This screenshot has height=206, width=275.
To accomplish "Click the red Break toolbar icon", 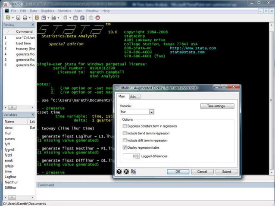I will (x=98, y=18).
